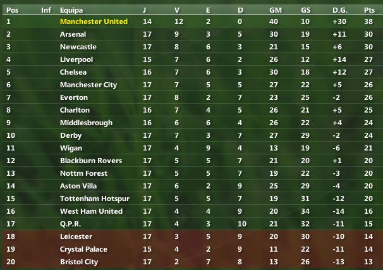
Task: Click the Equipa column header
Action: (x=71, y=10)
